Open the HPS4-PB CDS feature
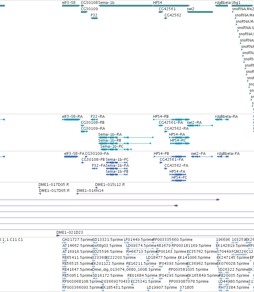 click(170, 157)
